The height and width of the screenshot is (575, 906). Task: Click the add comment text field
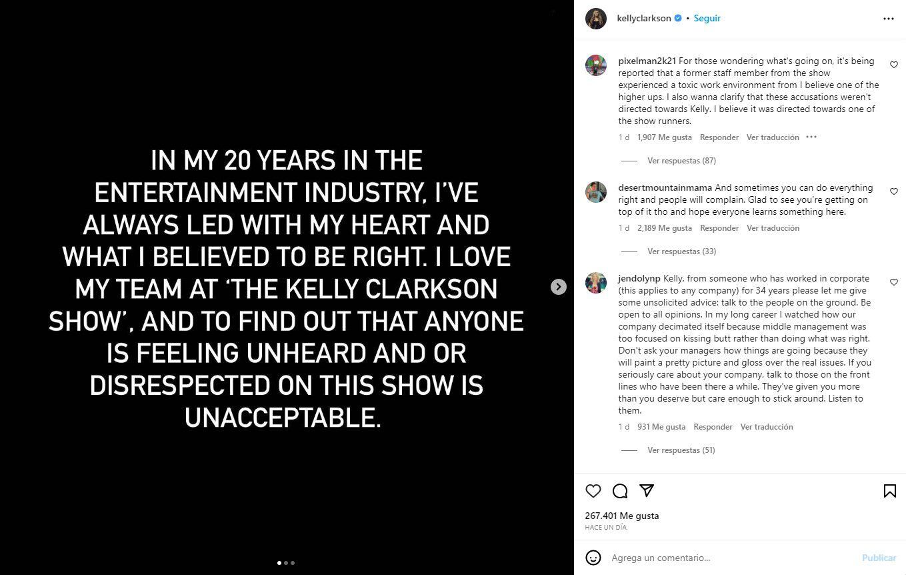[727, 558]
